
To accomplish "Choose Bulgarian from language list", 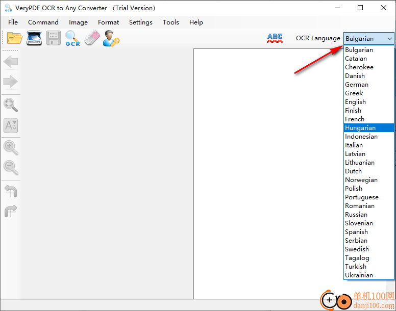I will point(369,50).
